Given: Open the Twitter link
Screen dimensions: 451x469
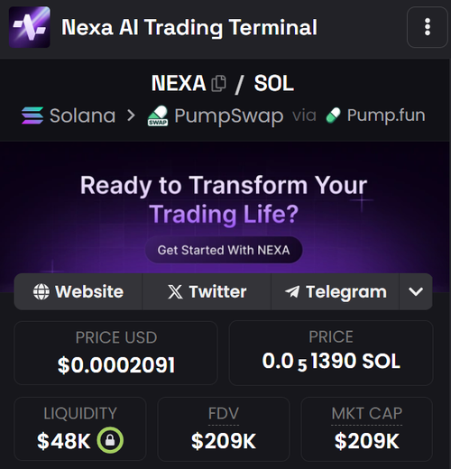Looking at the screenshot, I should point(207,291).
